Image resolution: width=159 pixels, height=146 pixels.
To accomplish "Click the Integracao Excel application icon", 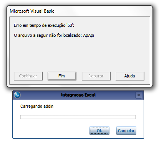I will point(17,95).
